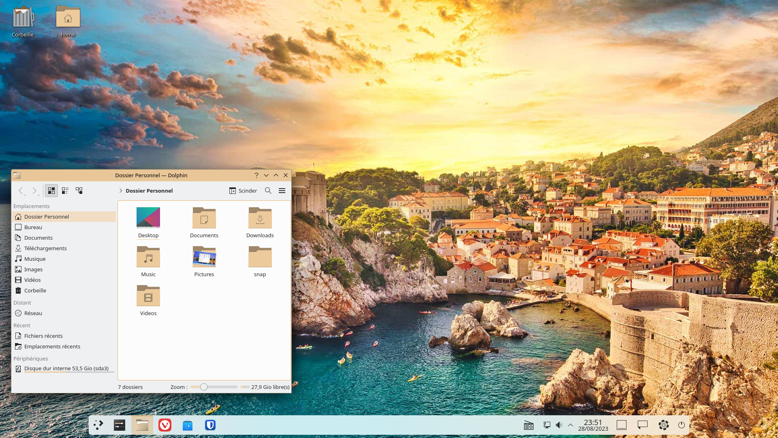Adjust the Zoom slider

[x=204, y=387]
